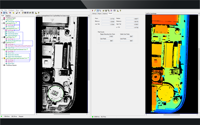Click left image vertical scrollbar thumb

click(x=89, y=65)
